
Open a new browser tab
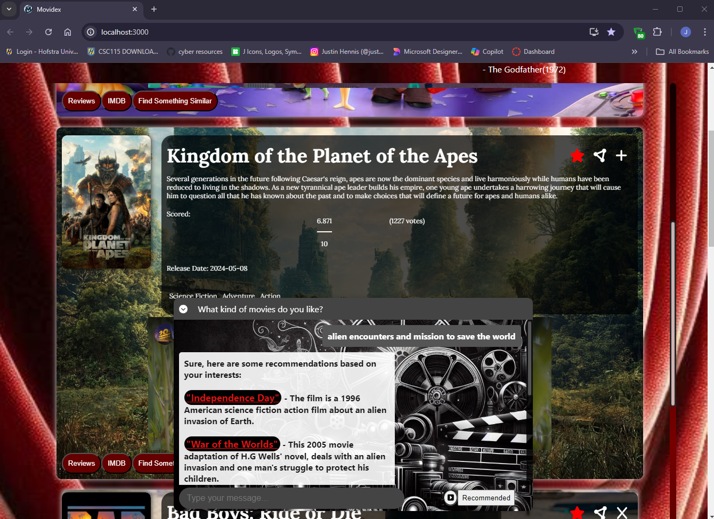[154, 9]
